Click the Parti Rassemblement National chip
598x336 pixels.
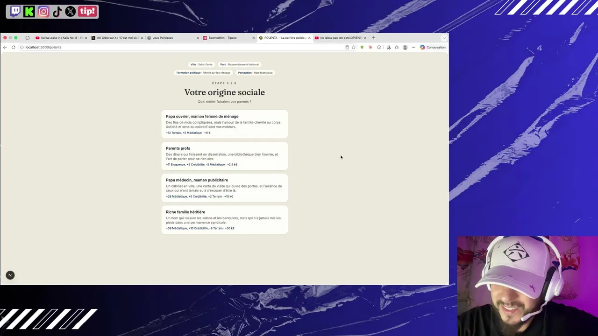click(x=239, y=64)
